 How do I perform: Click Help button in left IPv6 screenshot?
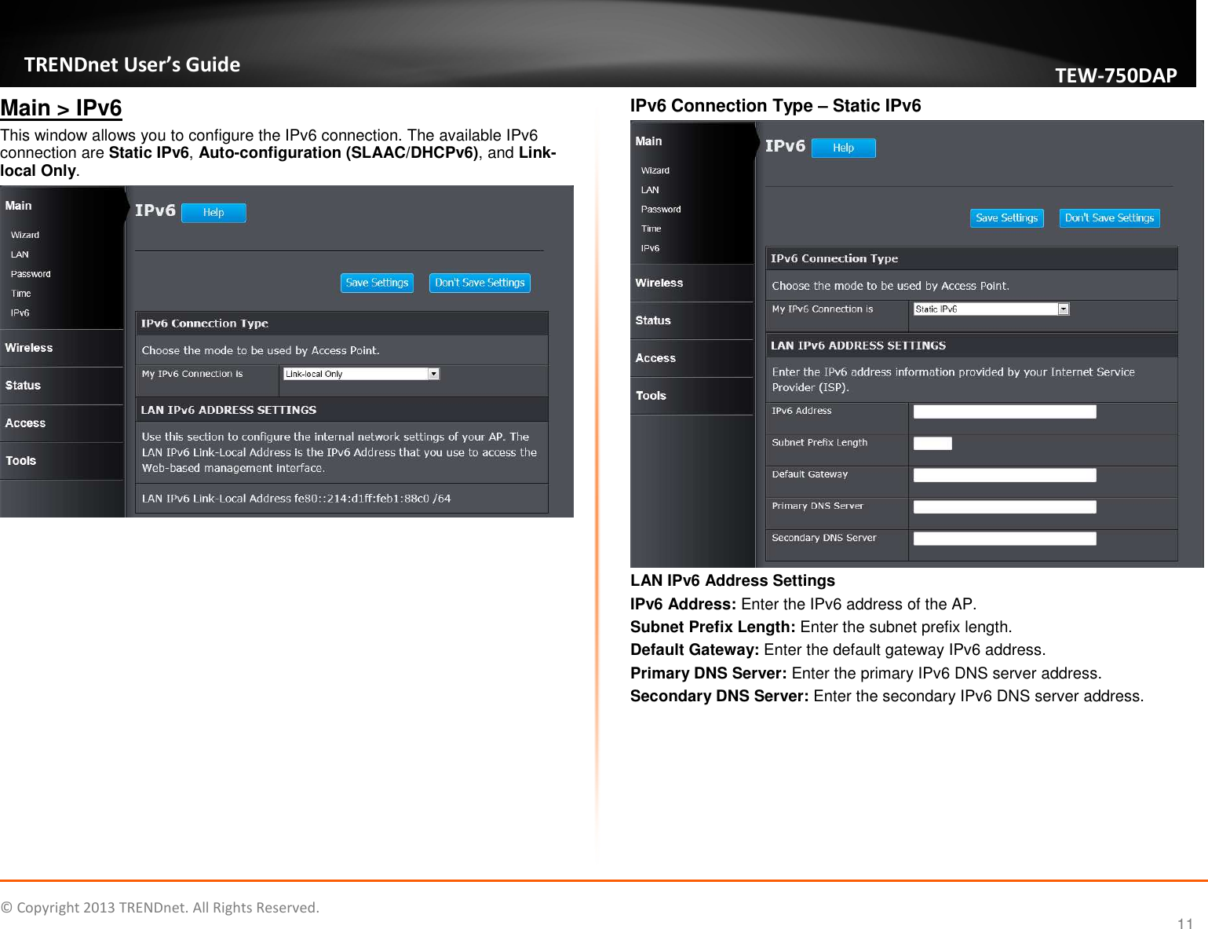(x=213, y=213)
